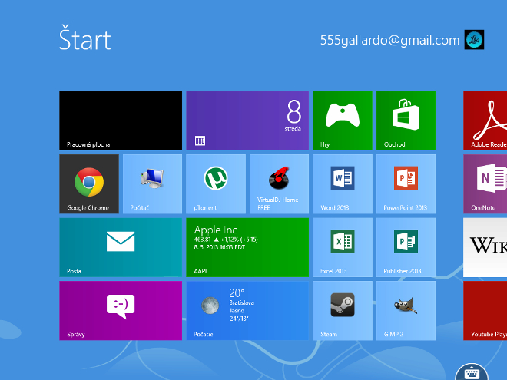Launch Publisher 2013
Viewport: 507px width, 380px height.
tap(406, 247)
